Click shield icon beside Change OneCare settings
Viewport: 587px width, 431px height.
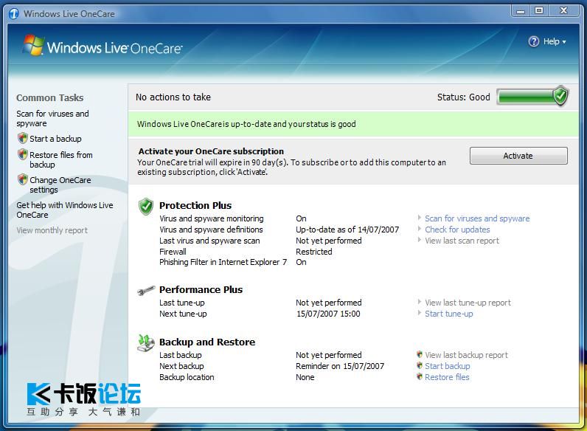click(x=22, y=179)
